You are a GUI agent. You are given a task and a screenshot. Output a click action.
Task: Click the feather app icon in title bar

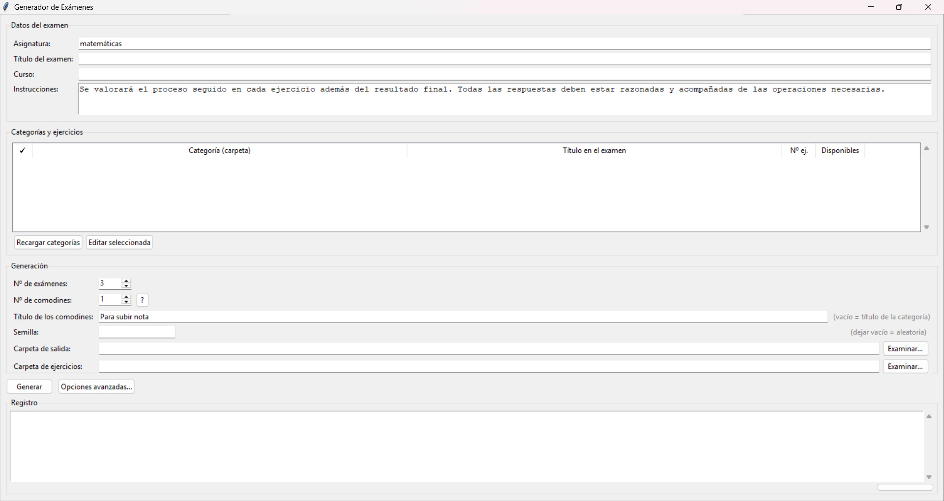click(x=6, y=7)
